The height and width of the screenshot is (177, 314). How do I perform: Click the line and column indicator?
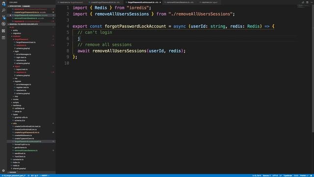pos(257,176)
